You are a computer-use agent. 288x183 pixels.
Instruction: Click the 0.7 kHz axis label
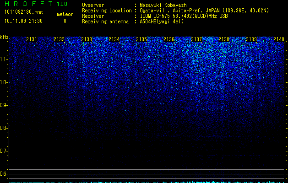(4, 151)
